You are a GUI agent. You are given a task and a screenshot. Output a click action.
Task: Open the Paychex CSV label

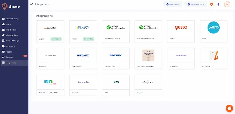[77, 66]
